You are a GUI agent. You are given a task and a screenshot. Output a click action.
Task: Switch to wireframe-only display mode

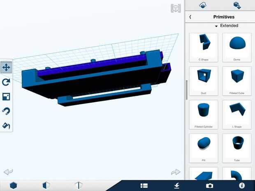tap(79, 186)
